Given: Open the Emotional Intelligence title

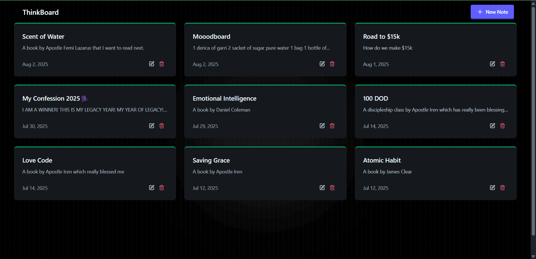Looking at the screenshot, I should pyautogui.click(x=224, y=98).
